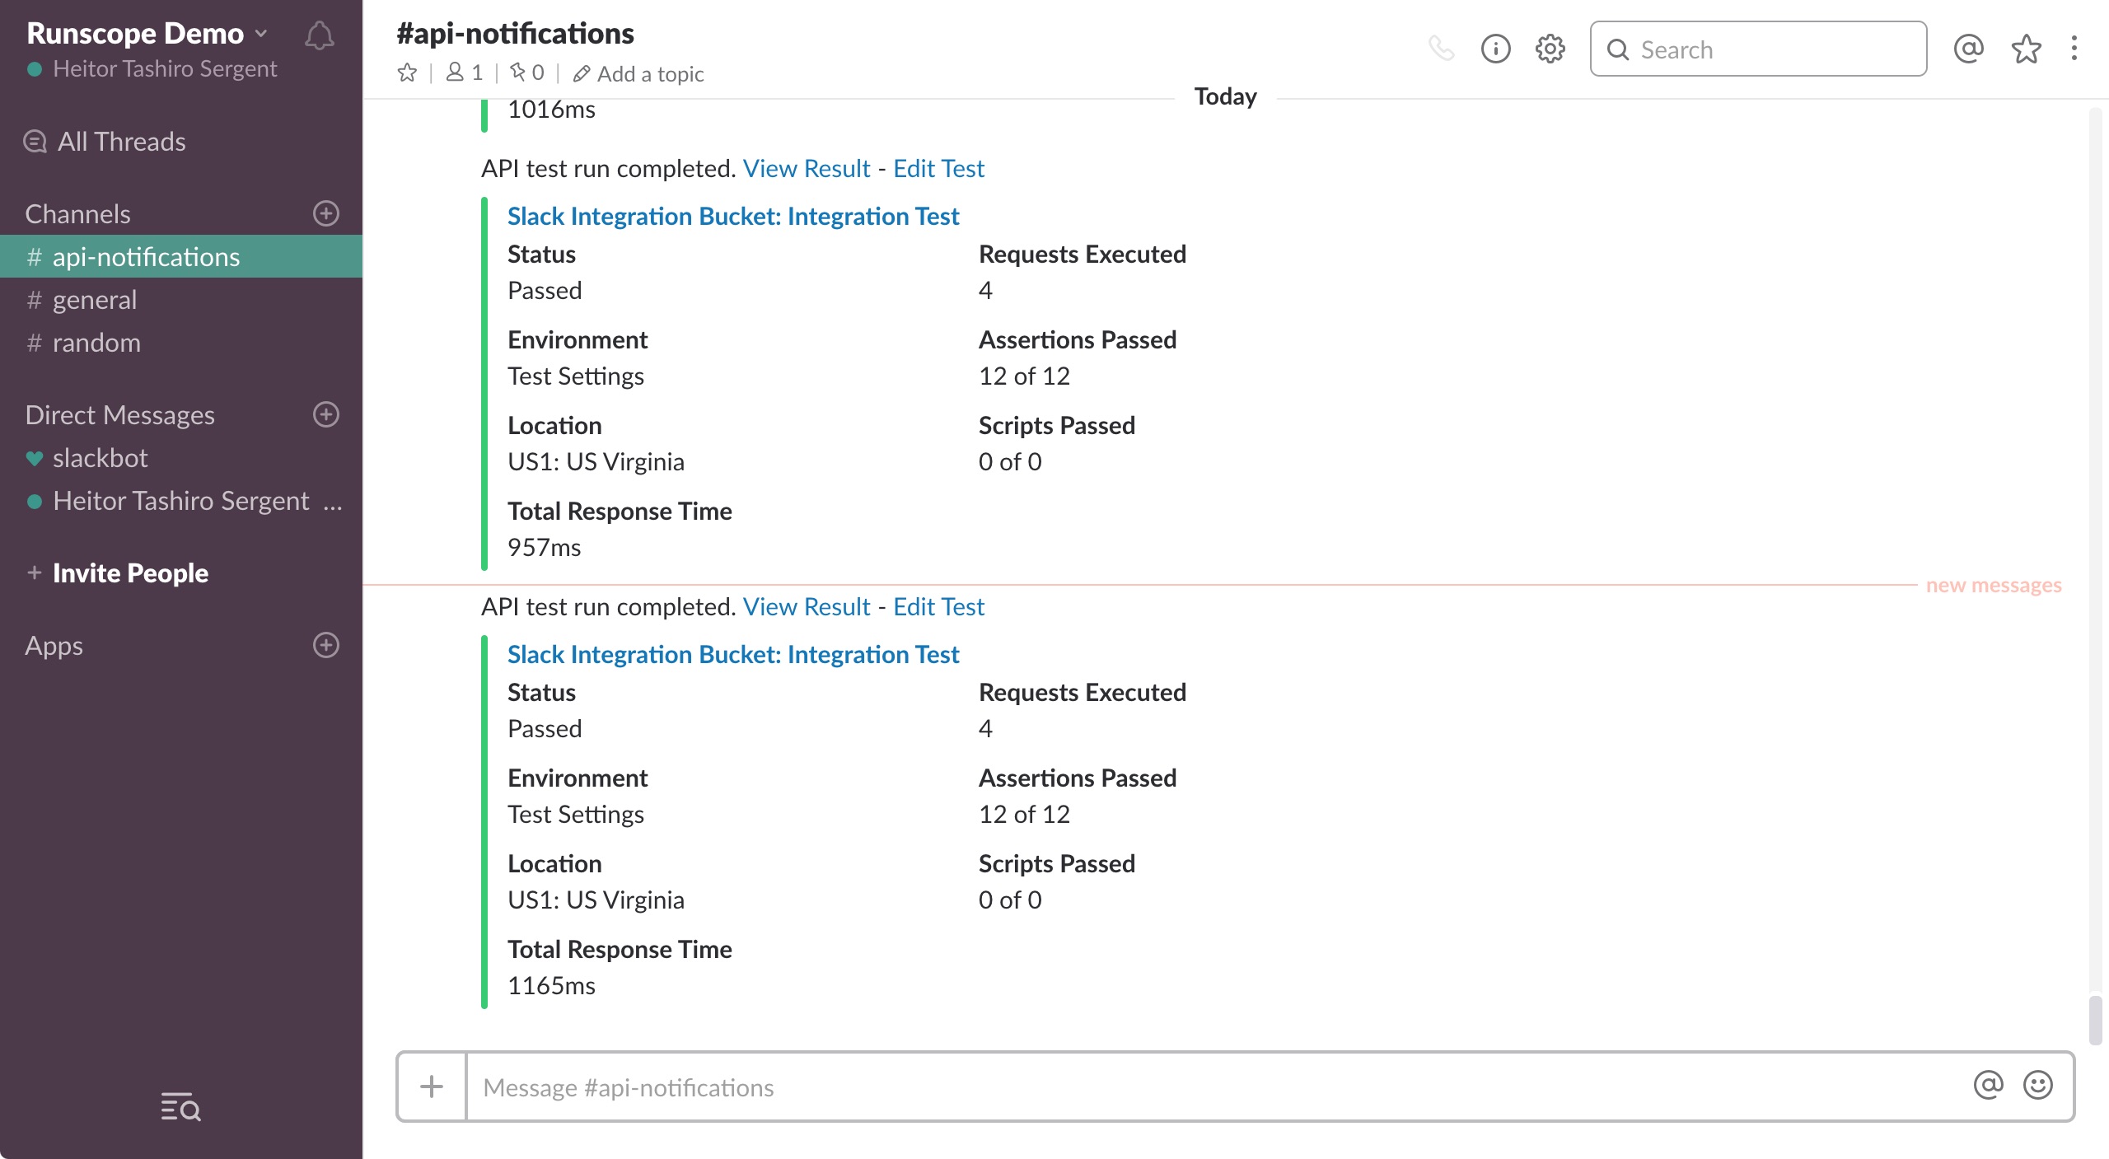Show channel details info icon
The height and width of the screenshot is (1159, 2109).
[1496, 49]
